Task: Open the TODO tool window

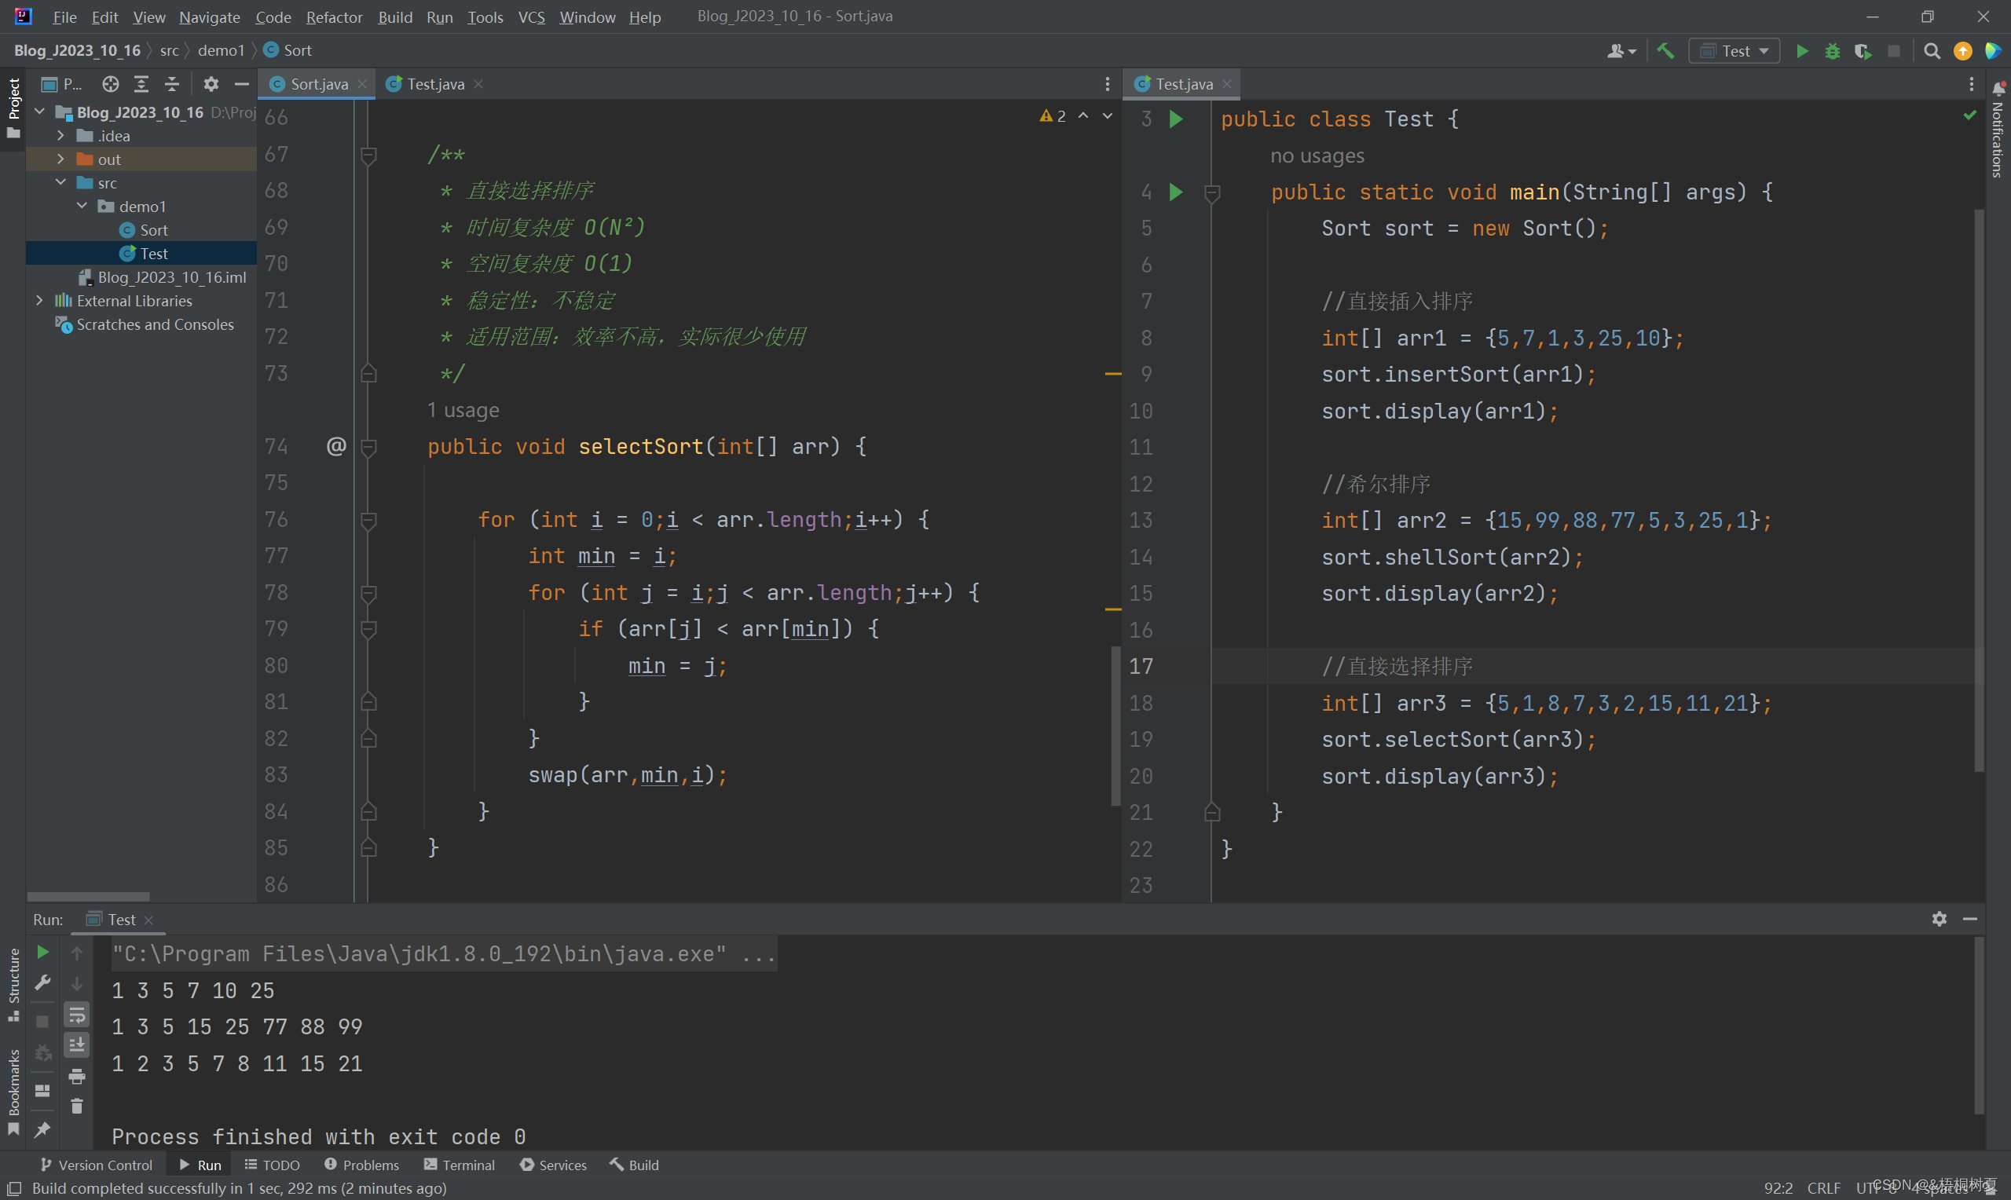Action: click(x=272, y=1165)
